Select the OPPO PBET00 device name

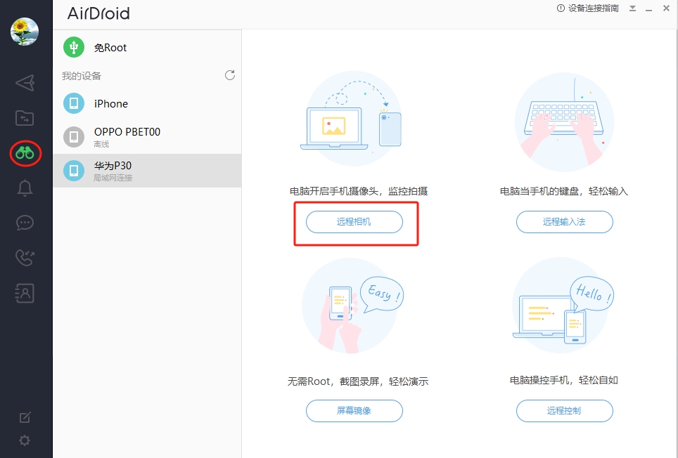tap(127, 131)
